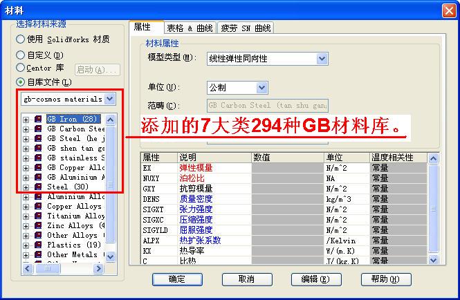Click the 帮助 (H) button
This screenshot has width=460, height=300.
386,279
